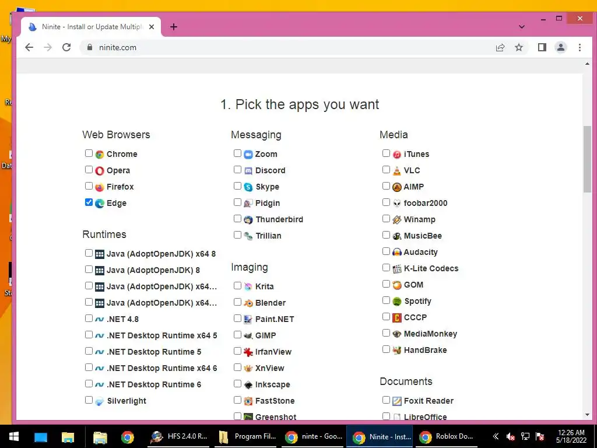Screen dimensions: 597x448
Task: Click the Foxit Reader icon
Action: (x=396, y=401)
